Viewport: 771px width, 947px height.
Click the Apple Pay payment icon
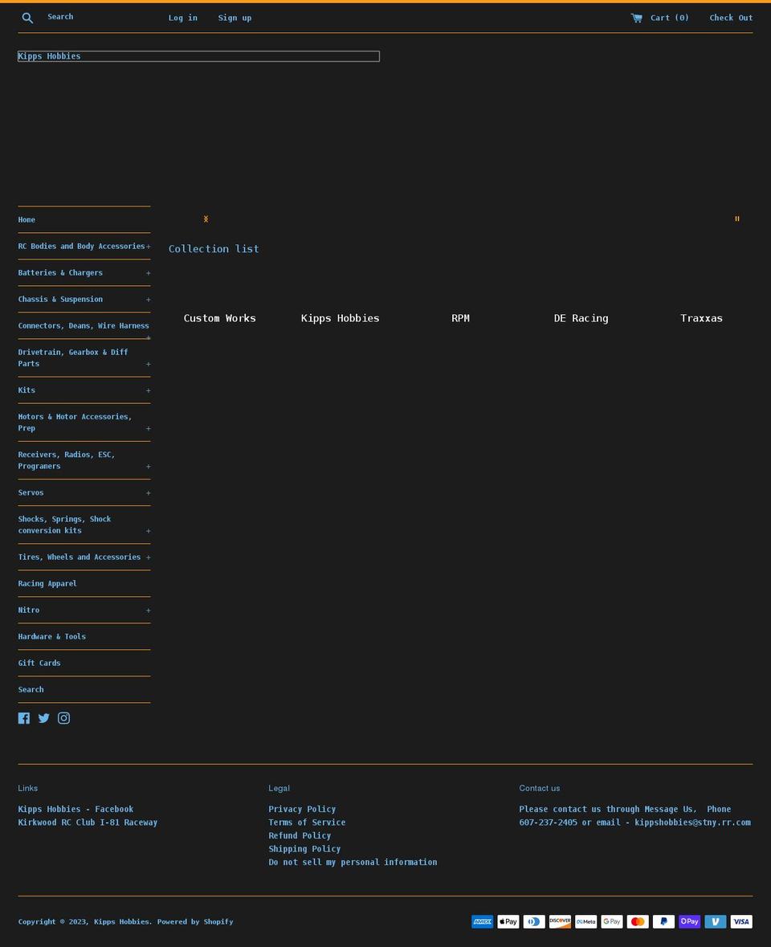pos(508,921)
